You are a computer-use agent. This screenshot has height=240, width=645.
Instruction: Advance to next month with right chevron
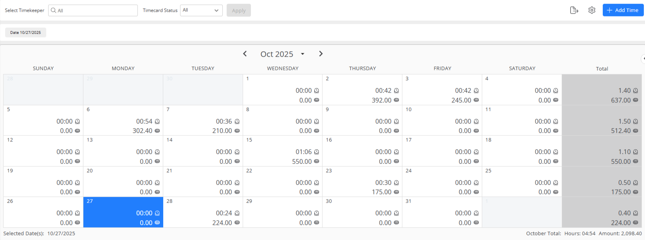pos(321,54)
